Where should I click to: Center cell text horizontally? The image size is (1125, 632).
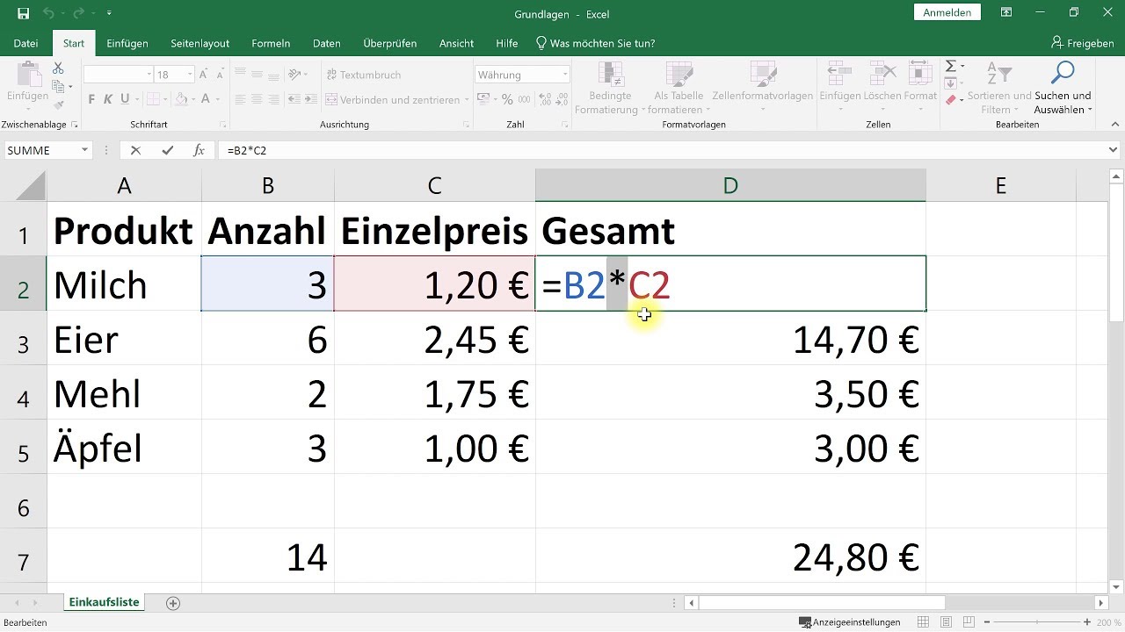256,99
